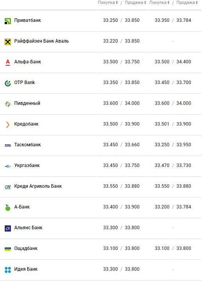Viewport: 202px width, 284px height.
Task: Click the Альянс Банк dark blue logo
Action: pos(8,228)
